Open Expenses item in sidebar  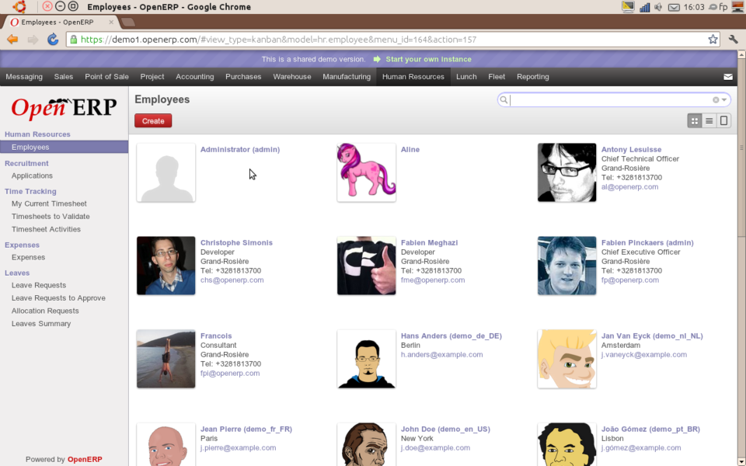click(x=29, y=257)
